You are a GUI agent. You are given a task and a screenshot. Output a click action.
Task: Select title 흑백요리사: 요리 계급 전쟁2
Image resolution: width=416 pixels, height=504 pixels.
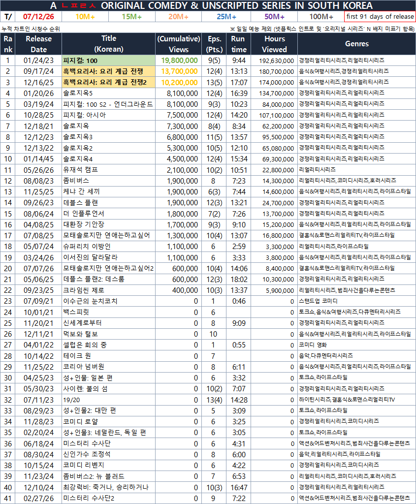click(108, 82)
